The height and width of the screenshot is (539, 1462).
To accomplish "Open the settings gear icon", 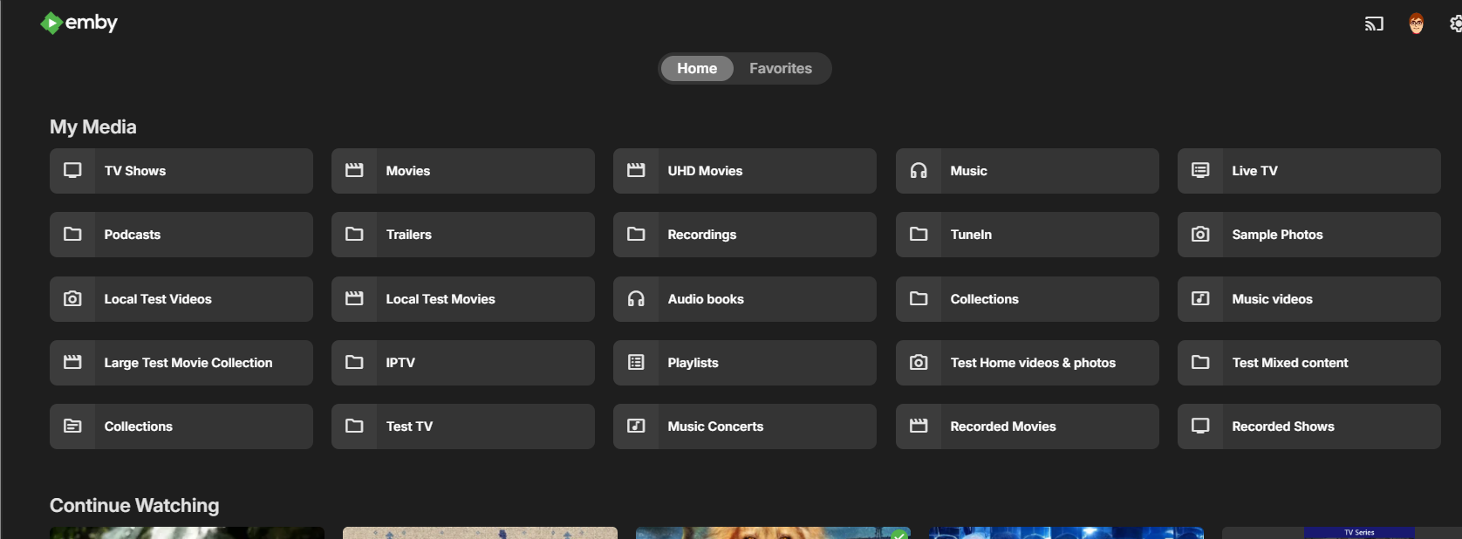I will [1455, 24].
